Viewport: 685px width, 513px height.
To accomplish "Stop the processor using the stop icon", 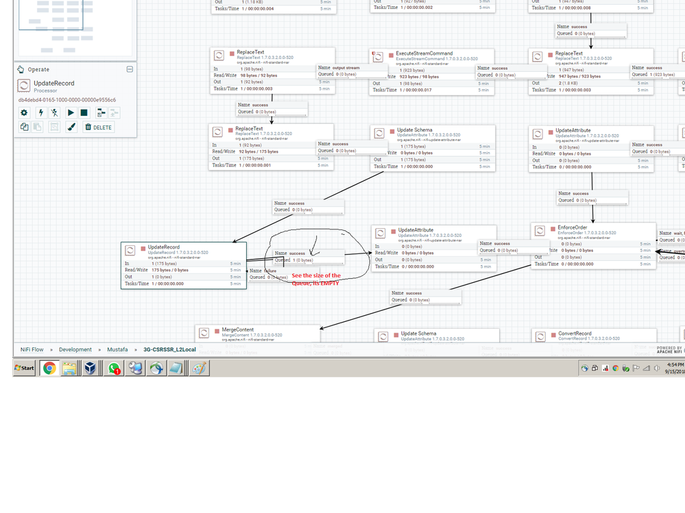I will click(83, 112).
